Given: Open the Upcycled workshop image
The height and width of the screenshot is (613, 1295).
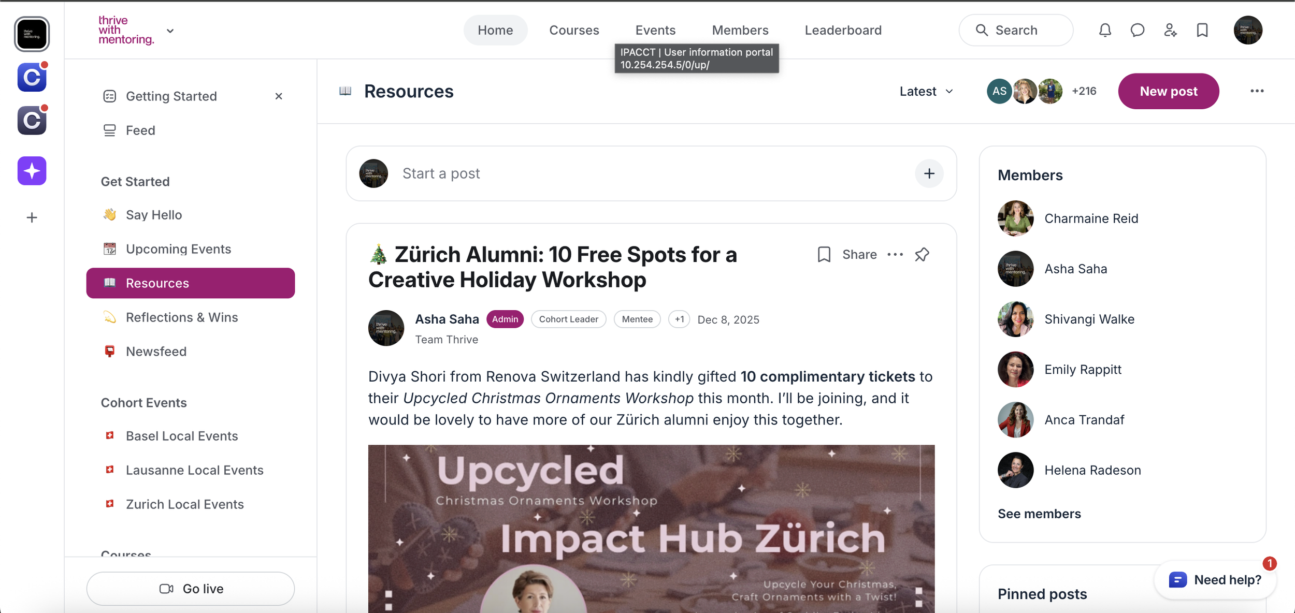Looking at the screenshot, I should click(x=651, y=529).
